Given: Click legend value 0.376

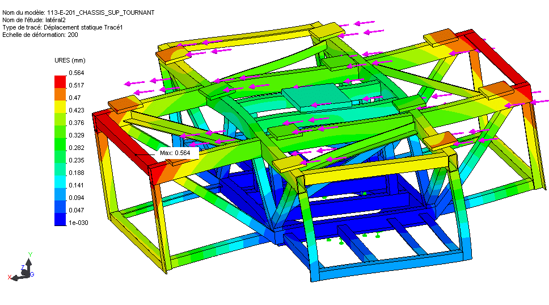Looking at the screenshot, I should point(77,123).
